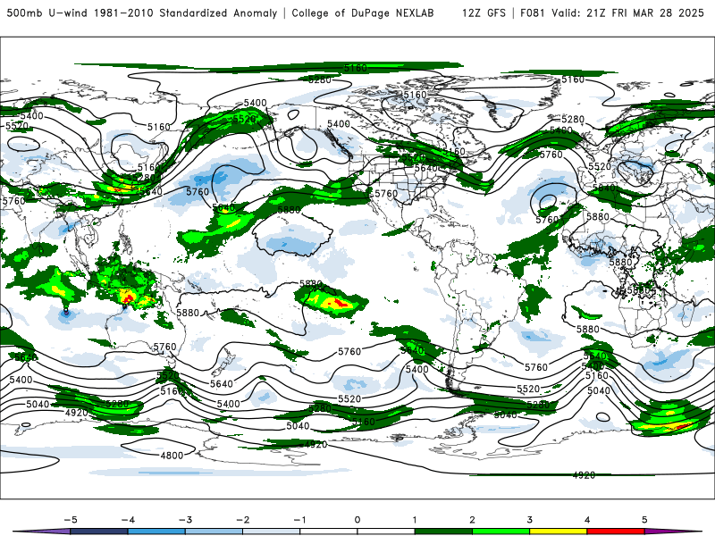Click the colorbar tick label '-4'
Image resolution: width=715 pixels, height=536 pixels.
pos(128,520)
